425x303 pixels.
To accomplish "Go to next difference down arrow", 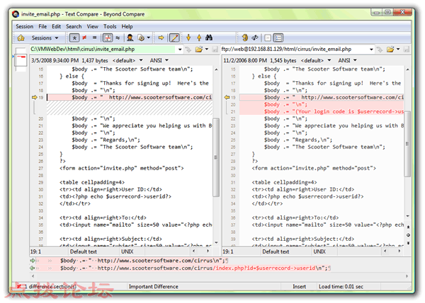I will click(188, 38).
